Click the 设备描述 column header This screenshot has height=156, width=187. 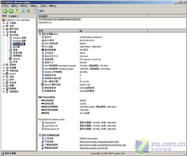[92, 16]
